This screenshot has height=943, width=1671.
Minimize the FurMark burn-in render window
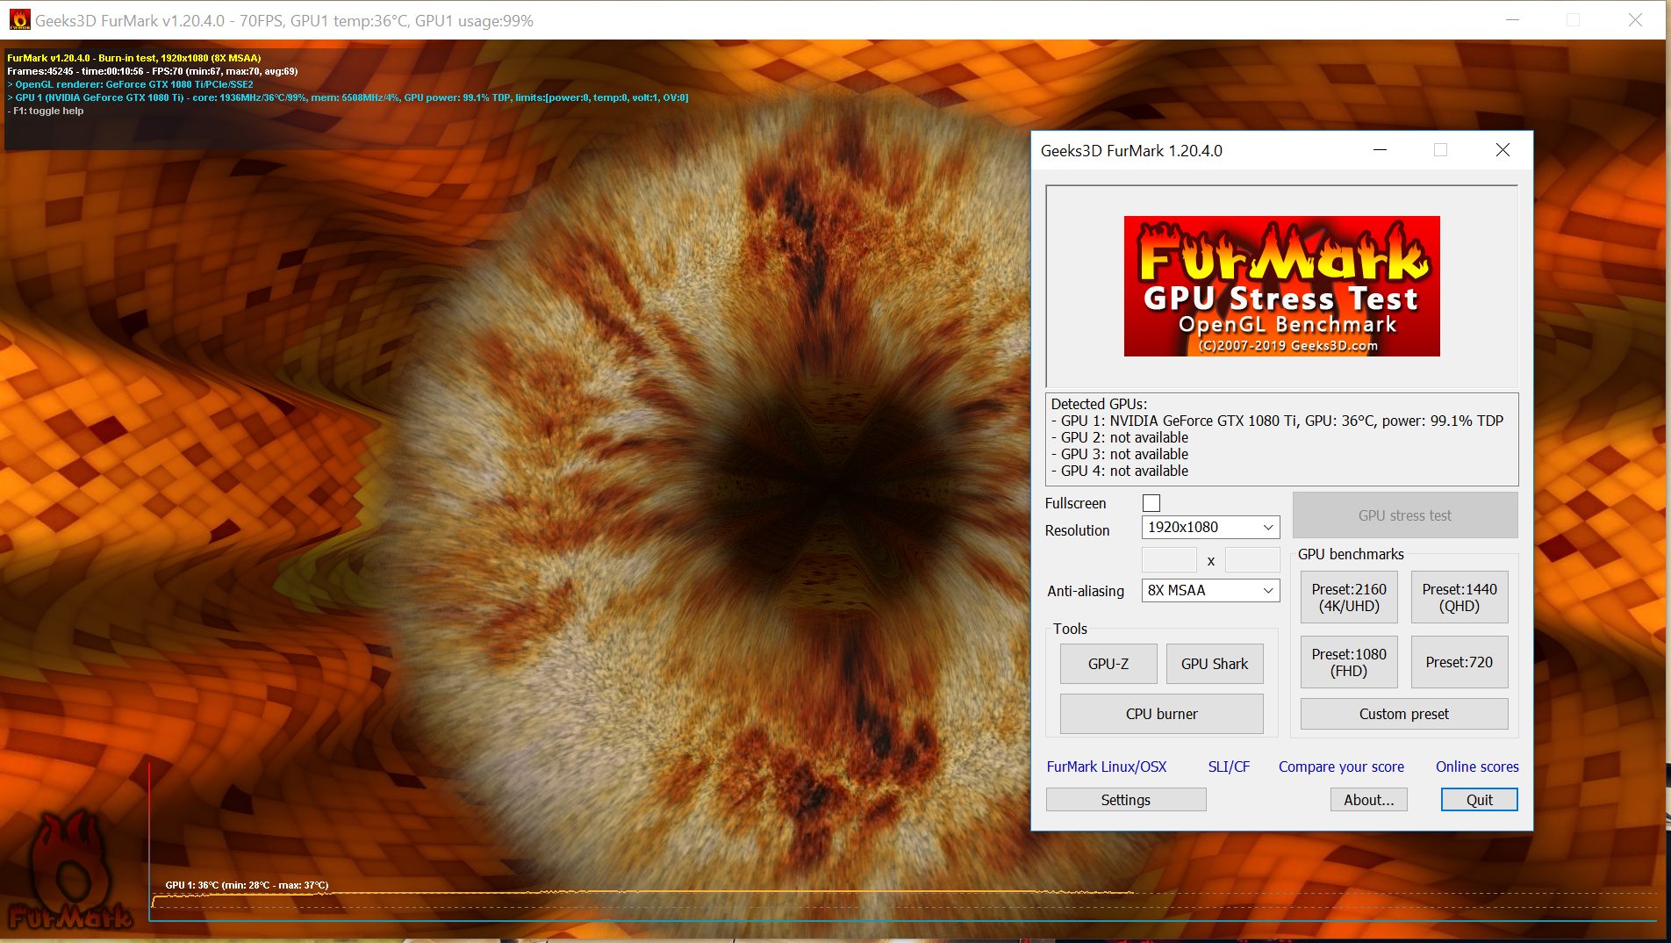point(1512,19)
